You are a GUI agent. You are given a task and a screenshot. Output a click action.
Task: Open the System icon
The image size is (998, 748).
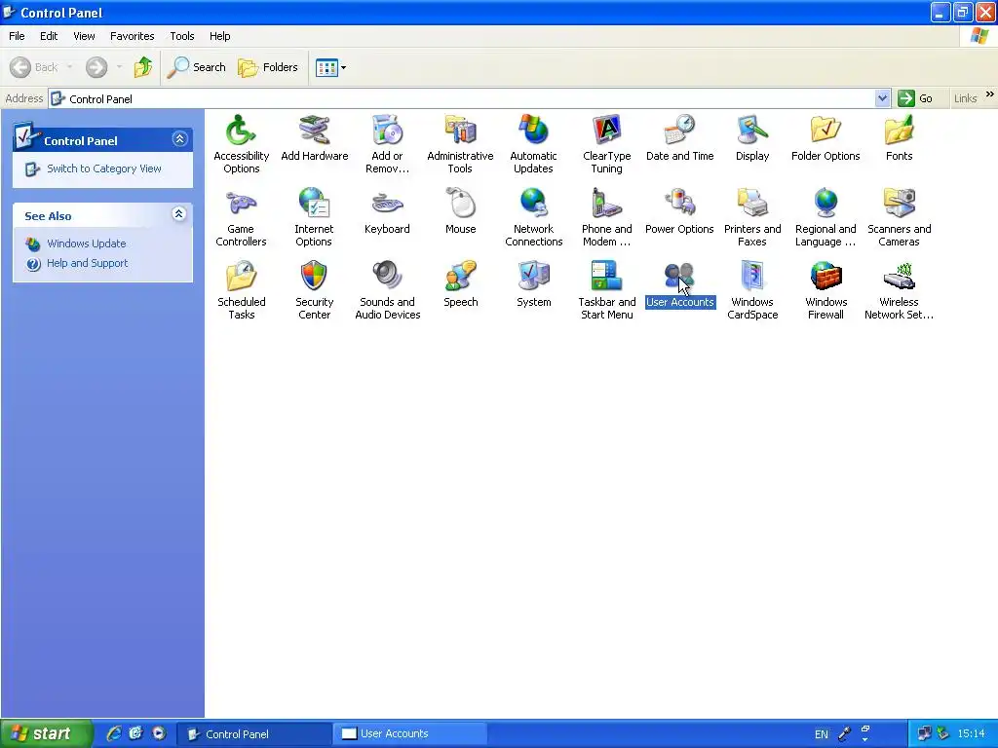(x=533, y=284)
